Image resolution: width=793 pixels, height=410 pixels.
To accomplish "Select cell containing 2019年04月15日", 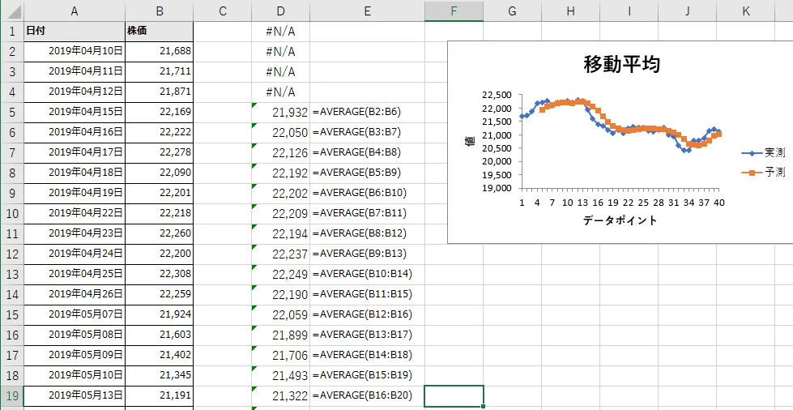I will 75,112.
